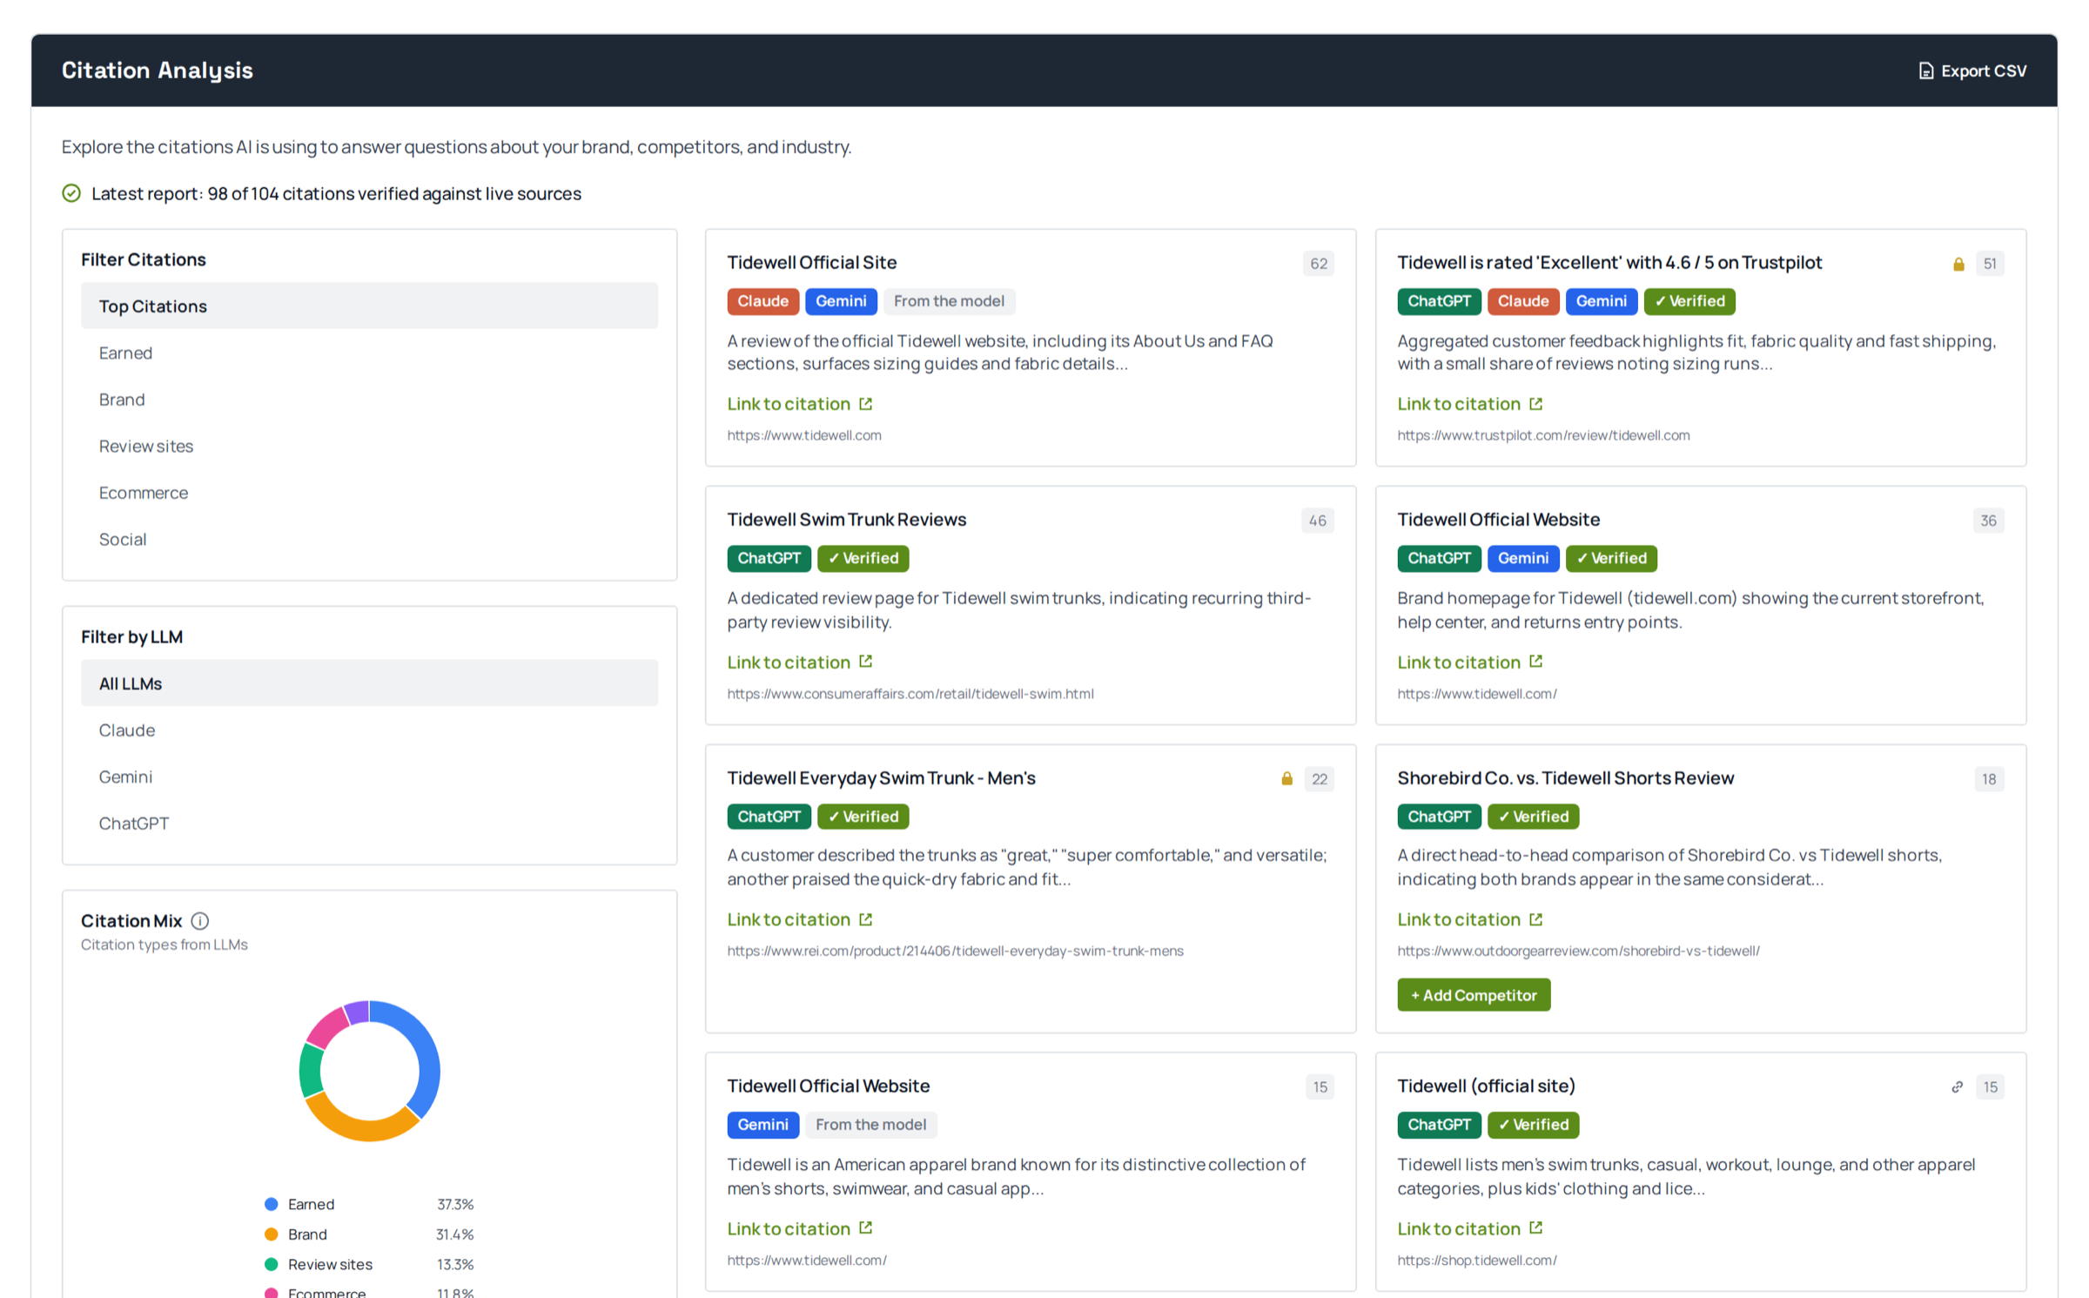Click external link icon in tidewell.com/ card with ChatGPT tag

pyautogui.click(x=1535, y=661)
